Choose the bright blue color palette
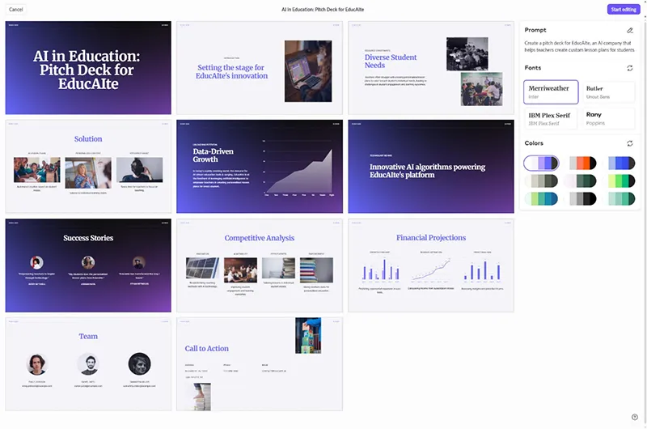647x429 pixels. pos(621,163)
